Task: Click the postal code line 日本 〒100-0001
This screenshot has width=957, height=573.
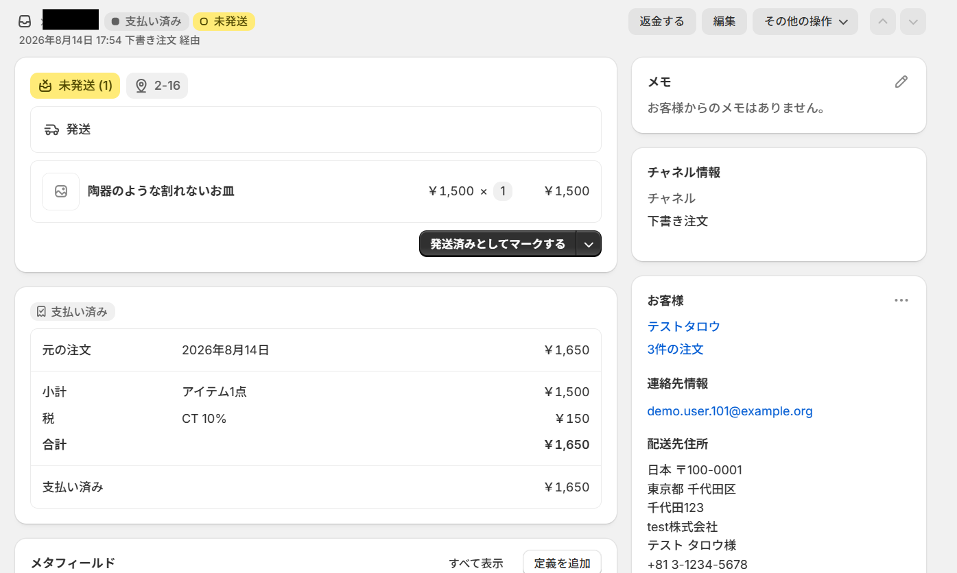Action: coord(695,470)
